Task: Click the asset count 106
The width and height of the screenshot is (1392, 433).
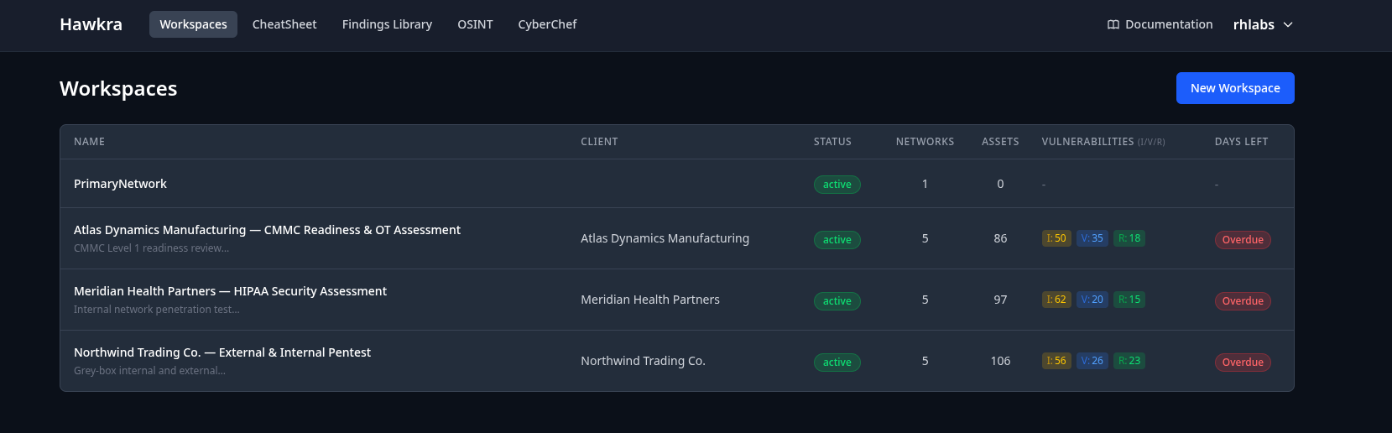Action: [x=1000, y=361]
